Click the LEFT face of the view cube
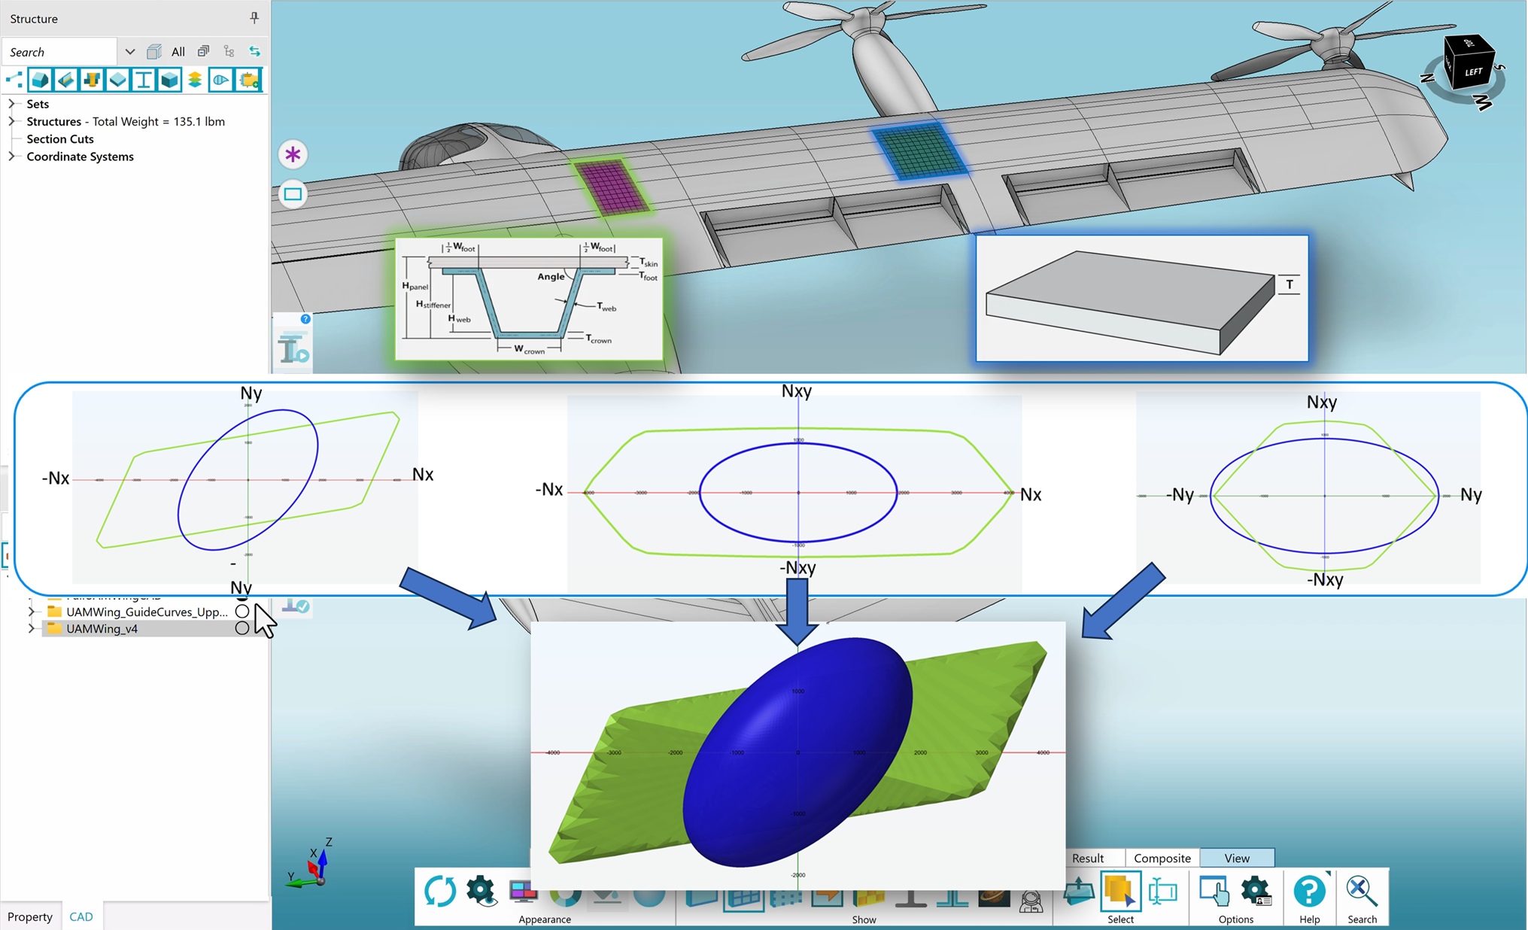 (x=1472, y=71)
